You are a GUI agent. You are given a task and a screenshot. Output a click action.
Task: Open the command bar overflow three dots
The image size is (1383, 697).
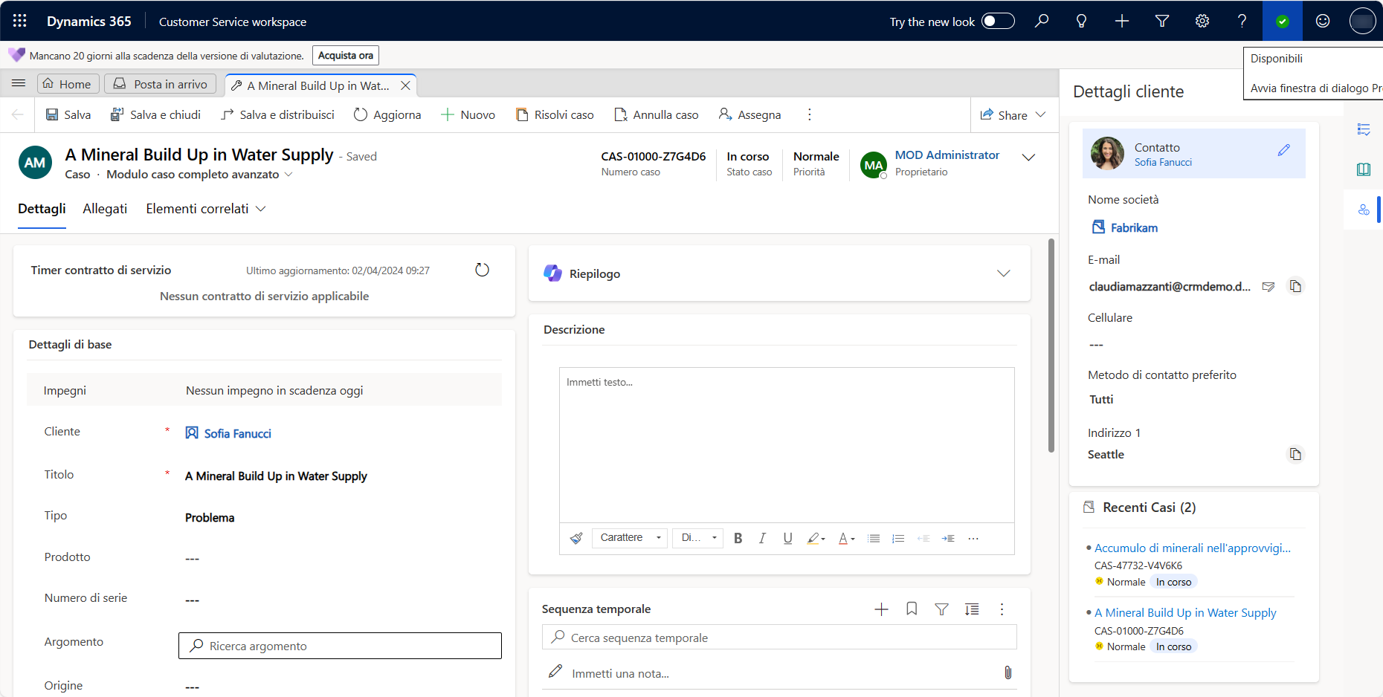[810, 114]
